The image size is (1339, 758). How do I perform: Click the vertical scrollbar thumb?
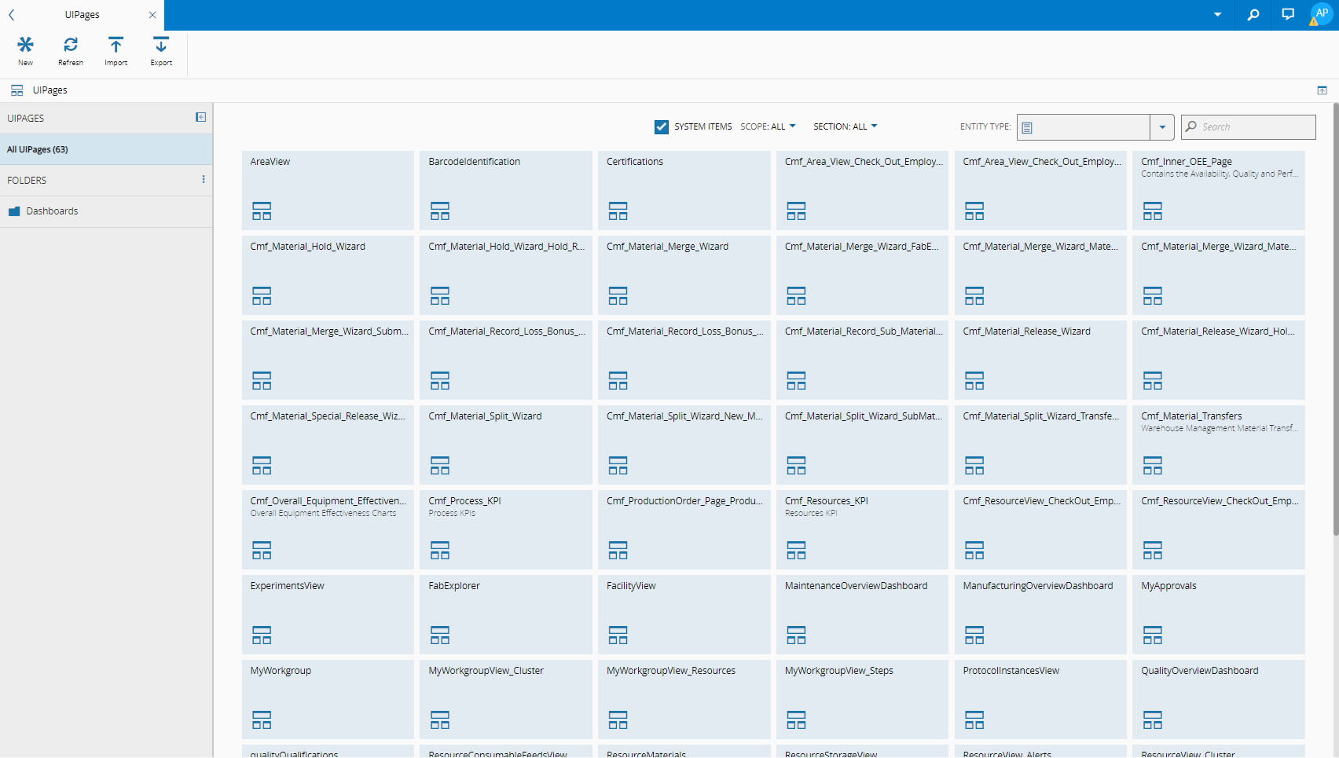tap(1335, 320)
